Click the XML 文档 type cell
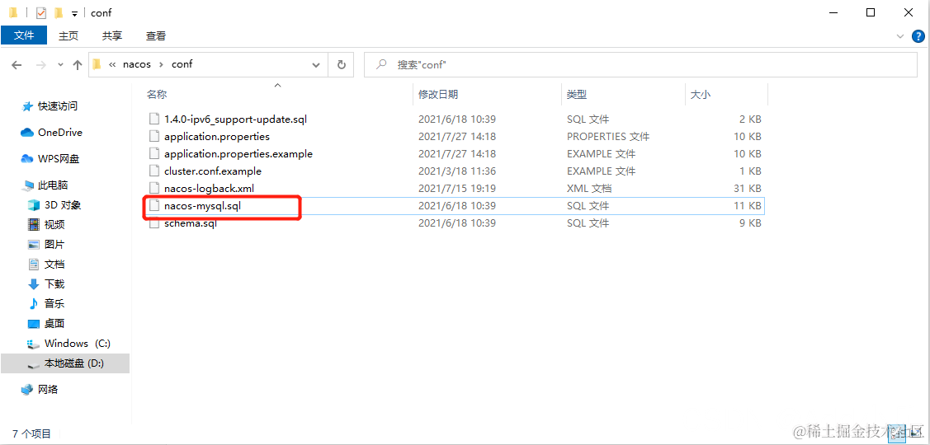Viewport: 930px width, 445px height. click(x=589, y=189)
